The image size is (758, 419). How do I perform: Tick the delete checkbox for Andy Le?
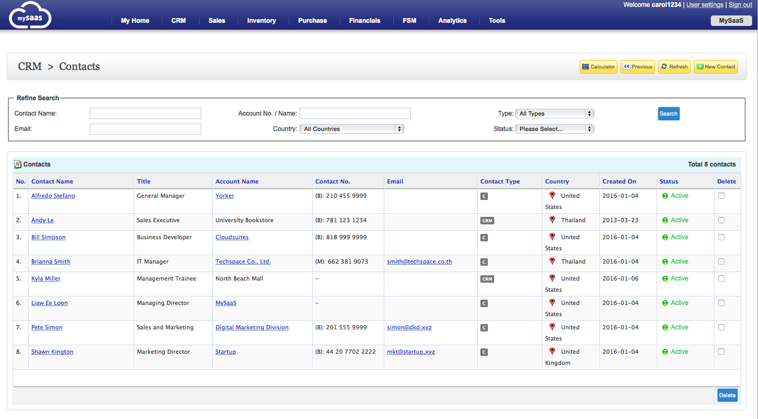(x=721, y=220)
